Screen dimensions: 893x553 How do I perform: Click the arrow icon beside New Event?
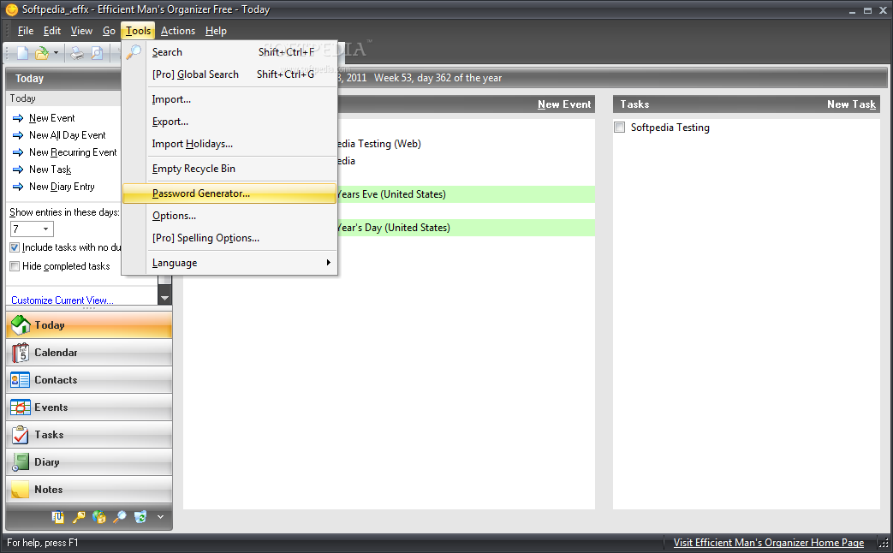[x=18, y=118]
